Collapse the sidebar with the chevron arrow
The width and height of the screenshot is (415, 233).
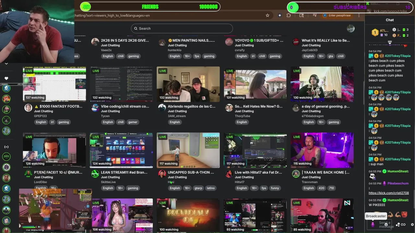[x=6, y=63]
